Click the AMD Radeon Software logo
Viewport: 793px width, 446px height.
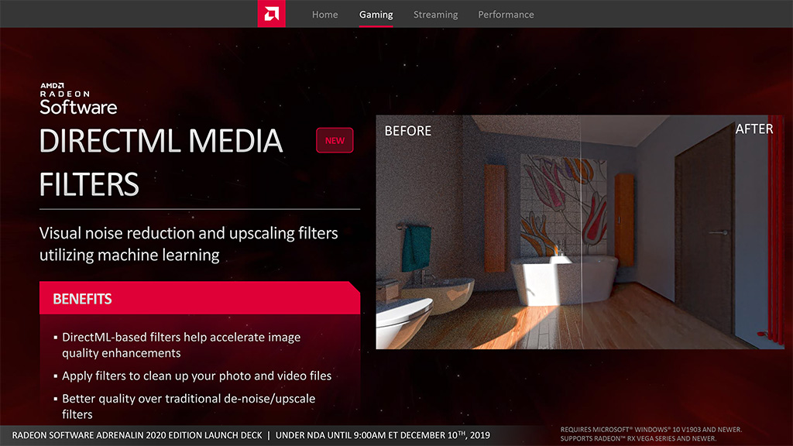tap(78, 98)
